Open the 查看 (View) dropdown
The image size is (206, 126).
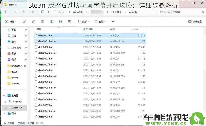[100, 22]
